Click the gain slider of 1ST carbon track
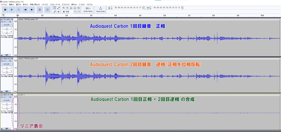The image size is (281, 132). [x=7, y=28]
